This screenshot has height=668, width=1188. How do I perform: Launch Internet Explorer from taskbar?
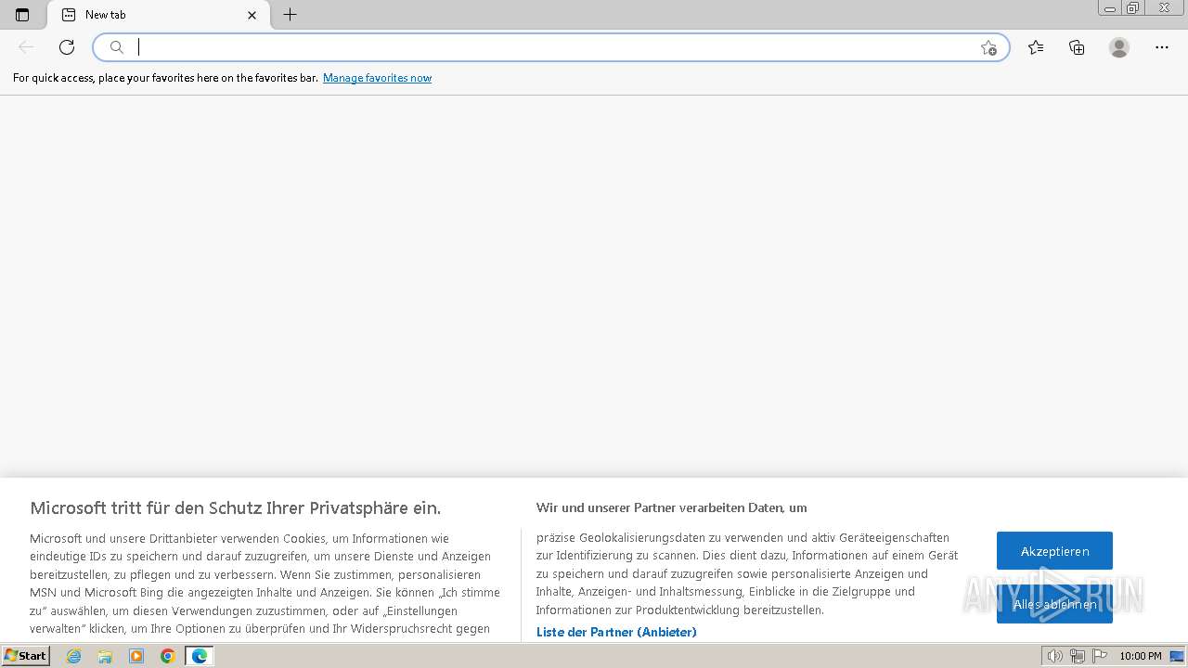pos(74,656)
